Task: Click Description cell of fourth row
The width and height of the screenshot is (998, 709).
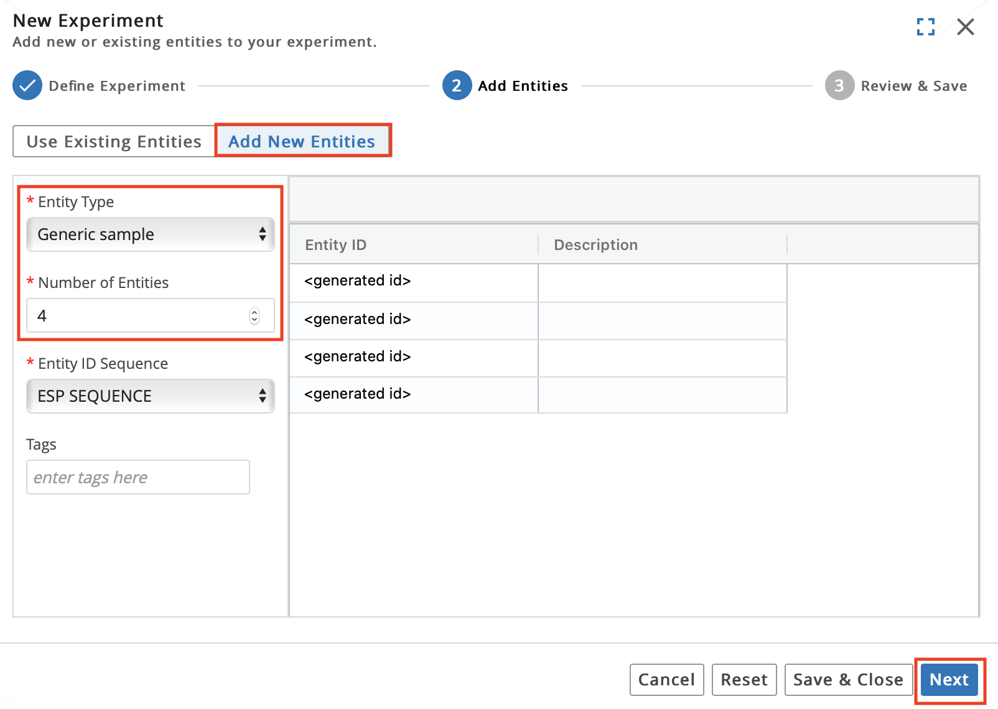Action: pos(663,395)
